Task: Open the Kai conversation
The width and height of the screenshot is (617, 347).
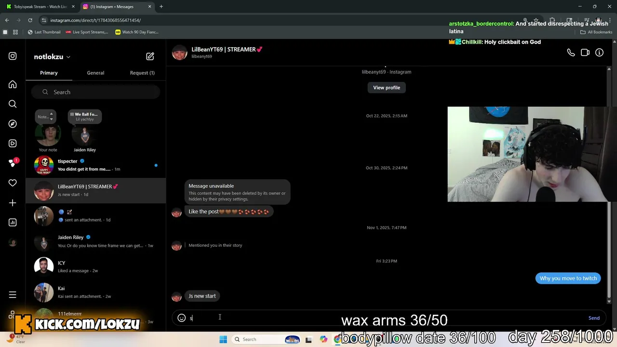Action: pyautogui.click(x=95, y=292)
